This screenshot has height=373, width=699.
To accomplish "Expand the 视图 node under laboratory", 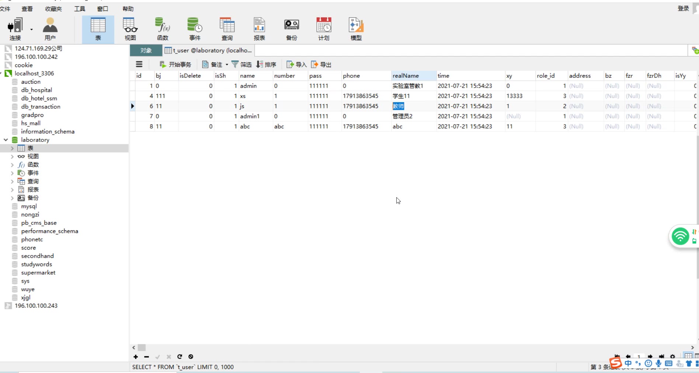I will click(x=12, y=157).
